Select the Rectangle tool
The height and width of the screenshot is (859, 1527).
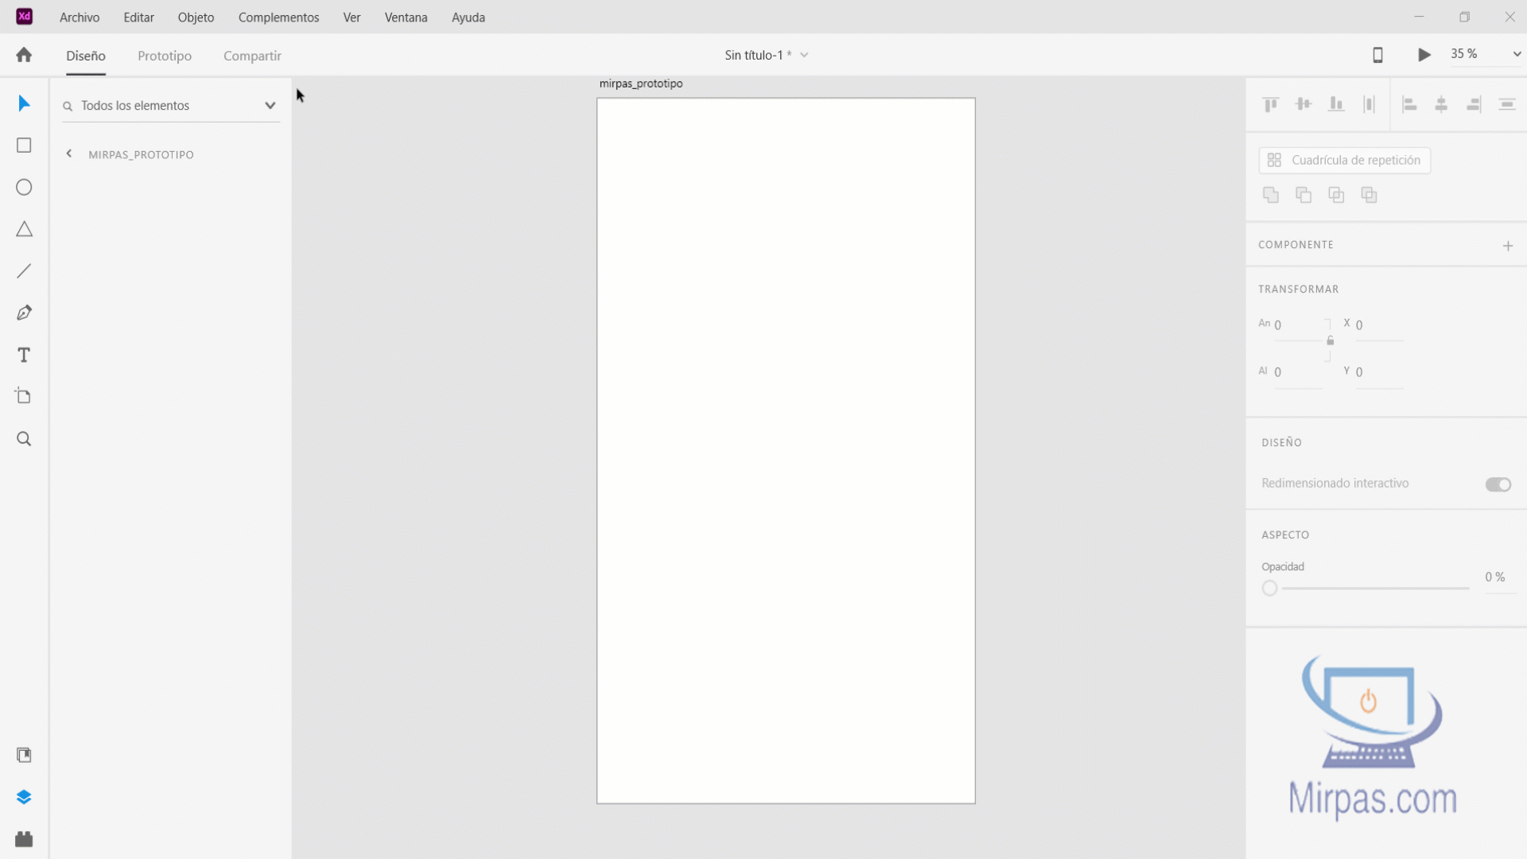[24, 146]
